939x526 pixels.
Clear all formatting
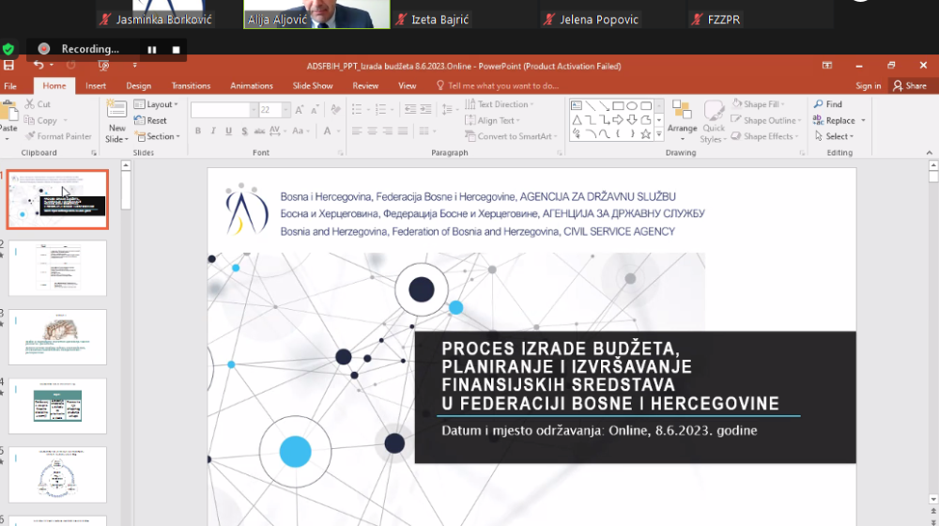(336, 110)
